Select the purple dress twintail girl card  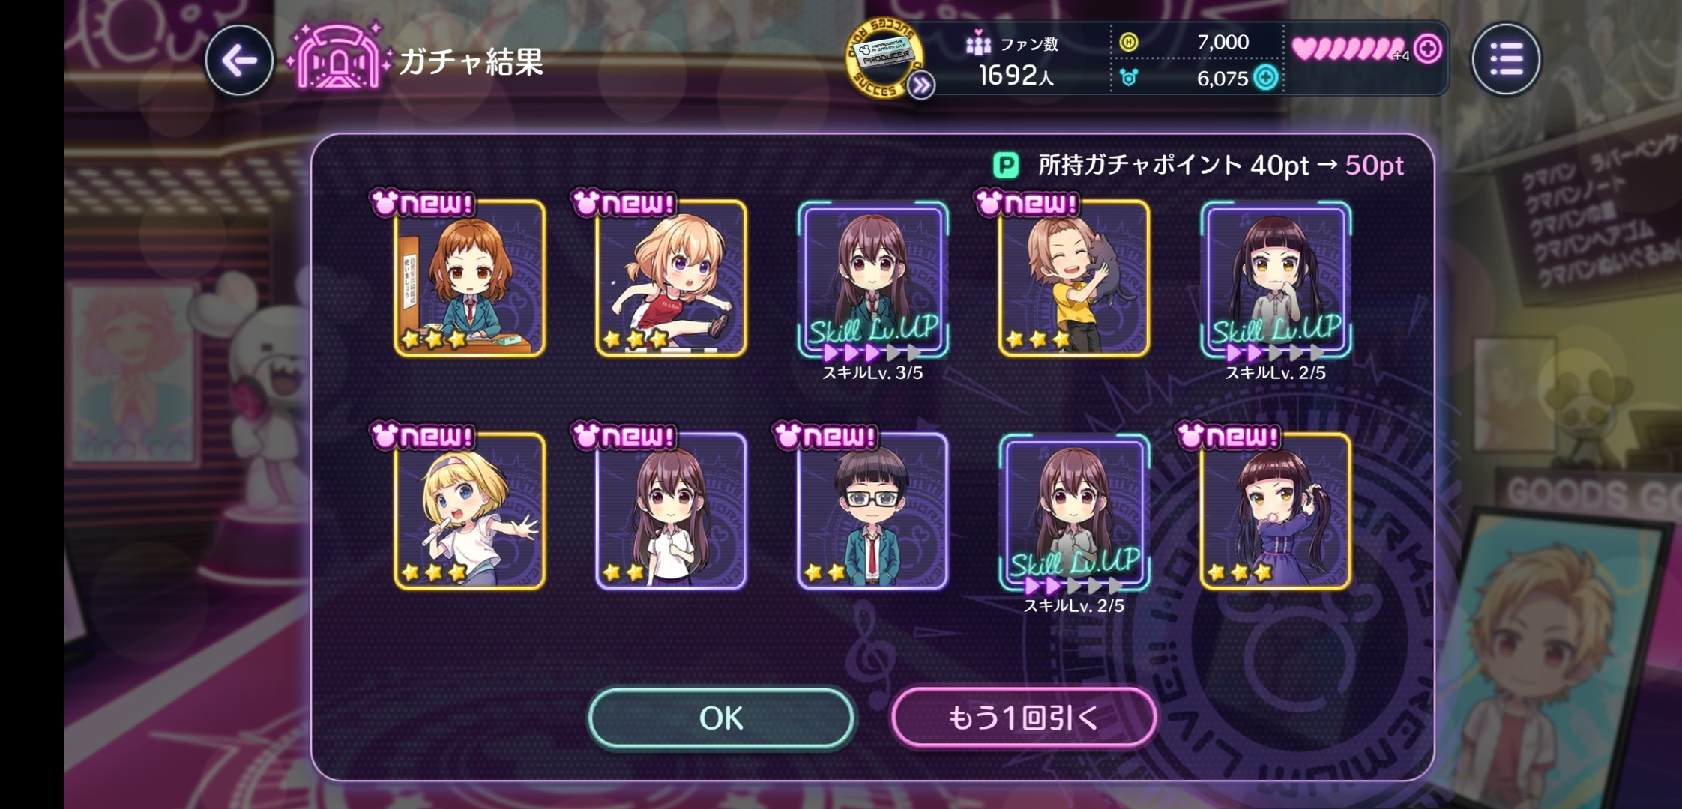point(1275,511)
